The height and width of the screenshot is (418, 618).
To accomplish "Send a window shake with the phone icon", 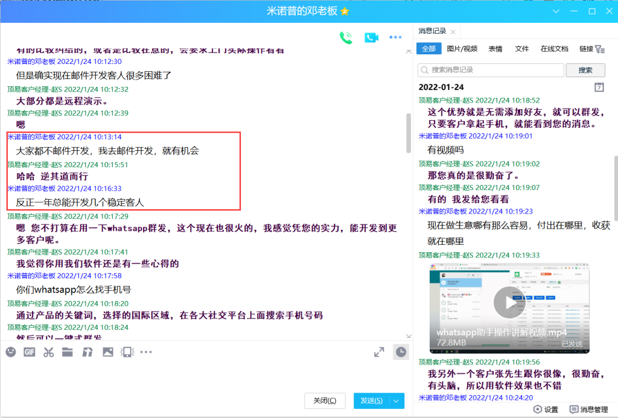I will 127,352.
